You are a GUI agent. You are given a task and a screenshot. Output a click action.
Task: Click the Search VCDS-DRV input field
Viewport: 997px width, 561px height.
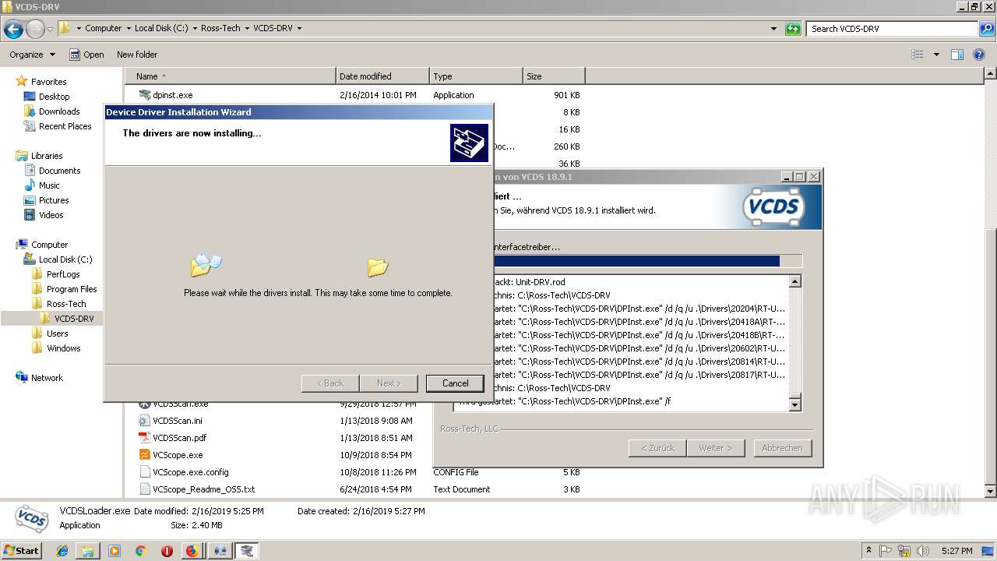893,29
